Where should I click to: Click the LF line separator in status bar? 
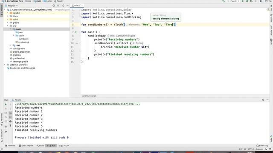(245, 149)
